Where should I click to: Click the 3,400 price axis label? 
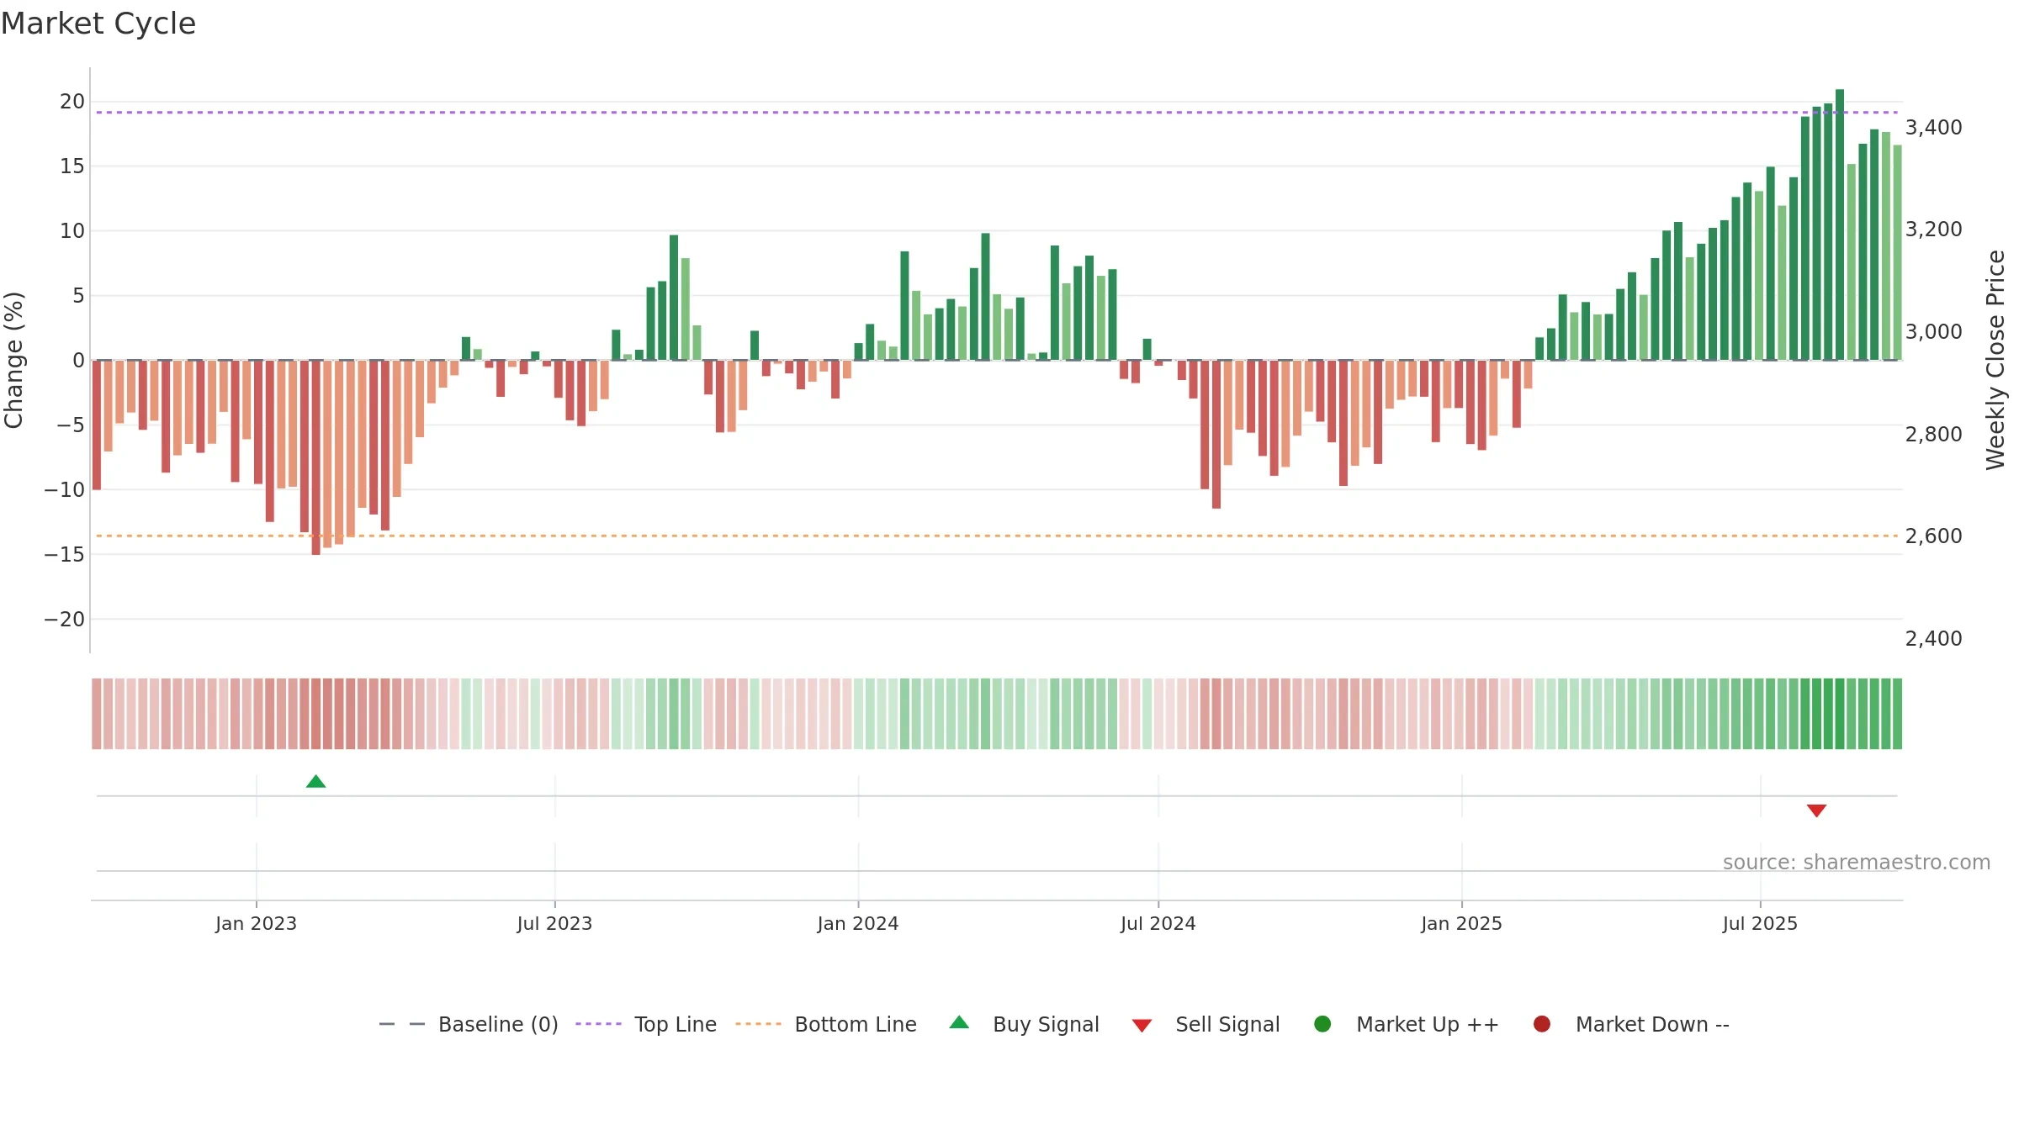tap(1933, 128)
